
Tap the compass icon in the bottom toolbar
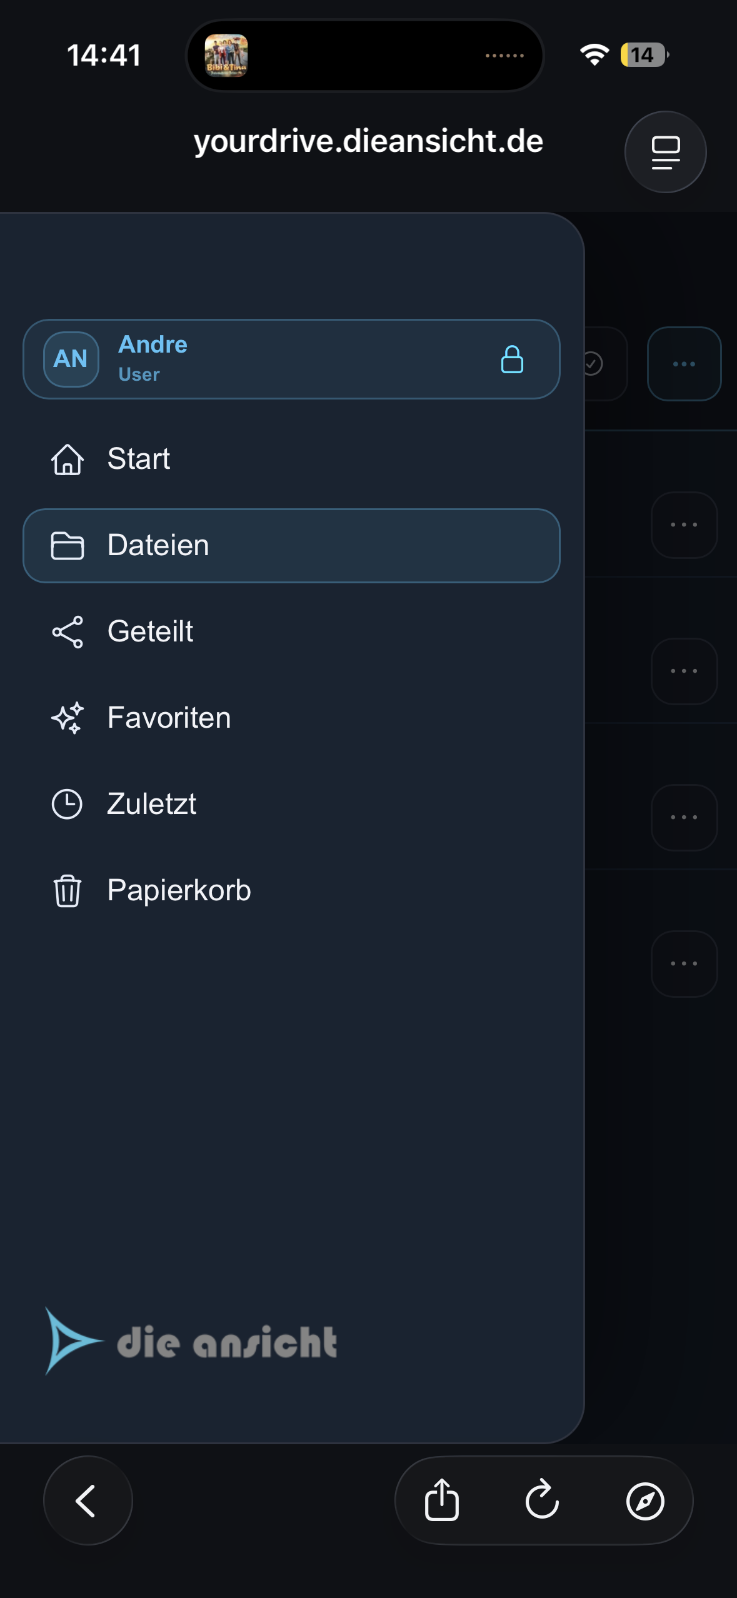click(x=645, y=1500)
